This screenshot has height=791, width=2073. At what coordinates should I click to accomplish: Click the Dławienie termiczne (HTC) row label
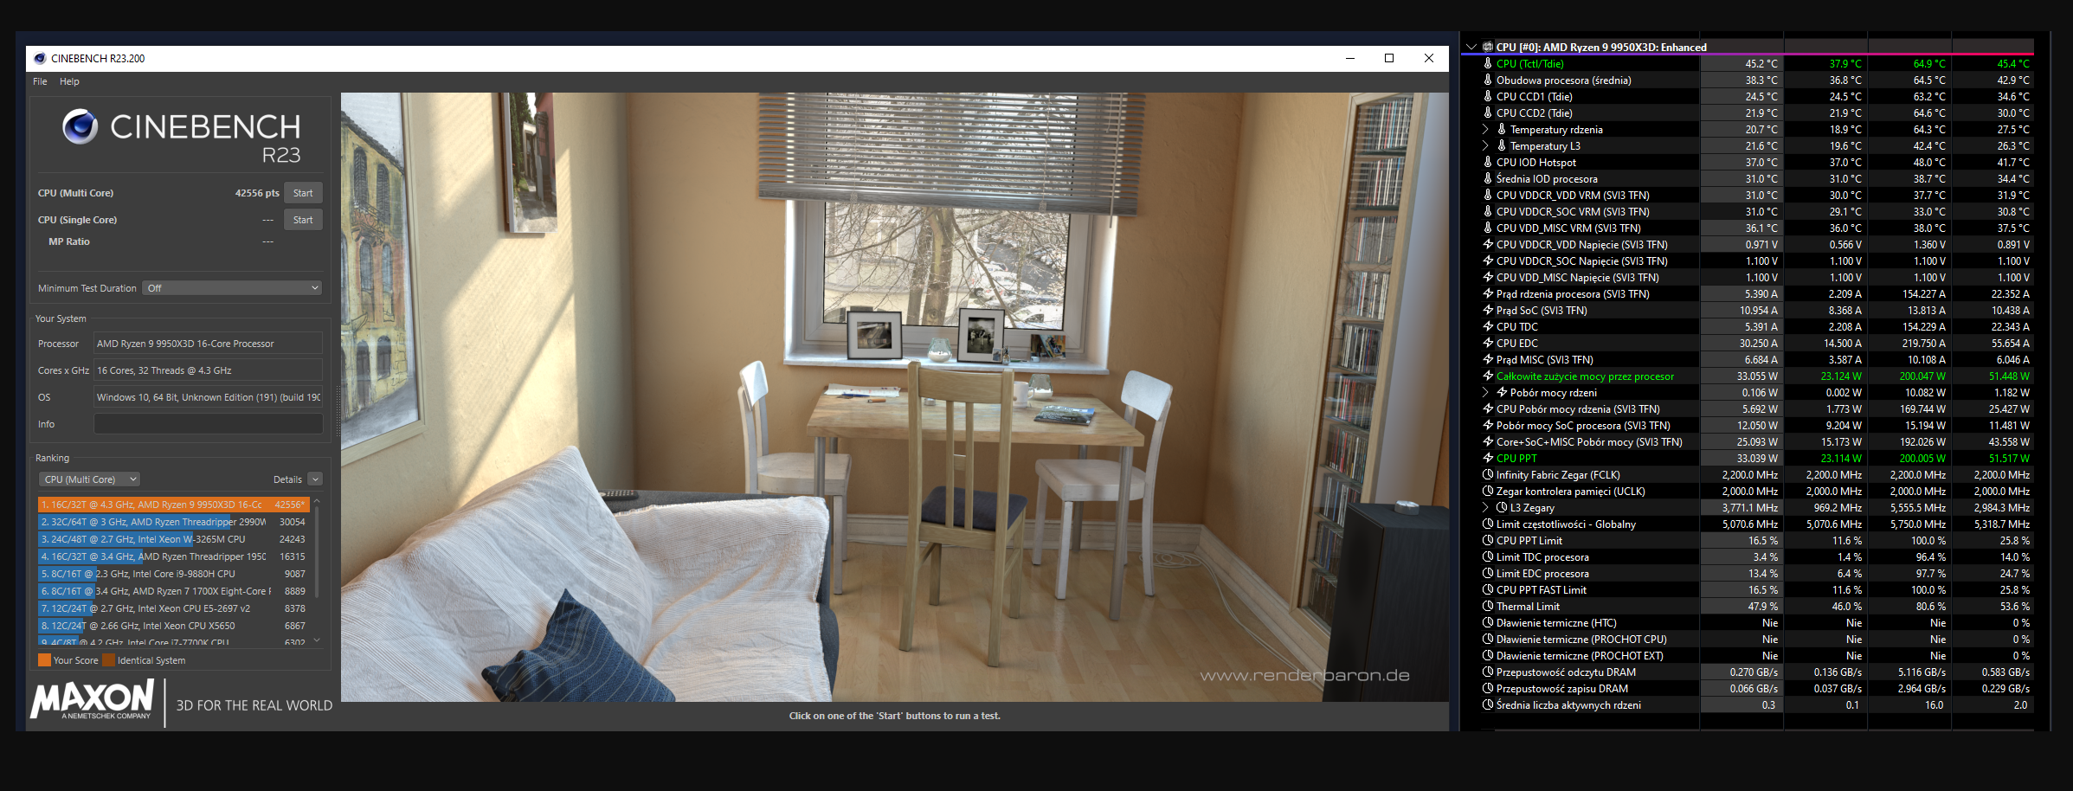pos(1556,622)
